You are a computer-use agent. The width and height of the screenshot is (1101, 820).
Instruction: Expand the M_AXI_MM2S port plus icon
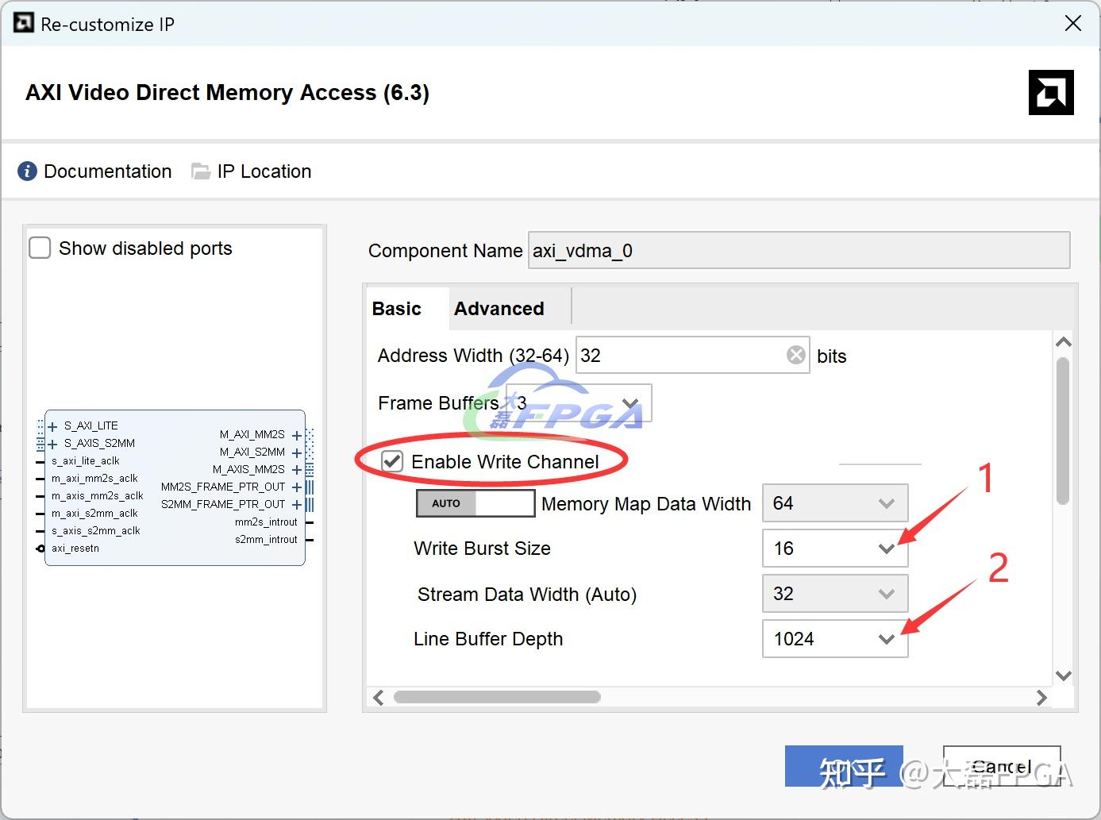[297, 435]
